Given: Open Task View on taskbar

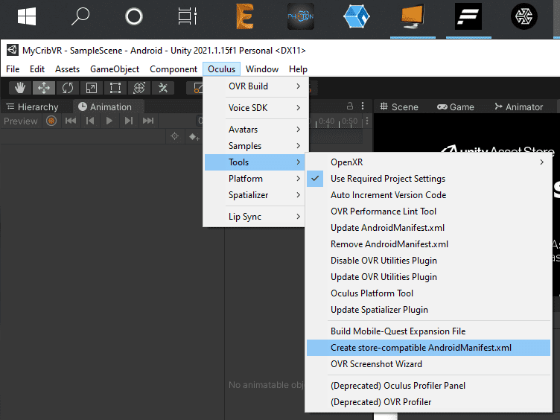Looking at the screenshot, I should click(x=188, y=16).
